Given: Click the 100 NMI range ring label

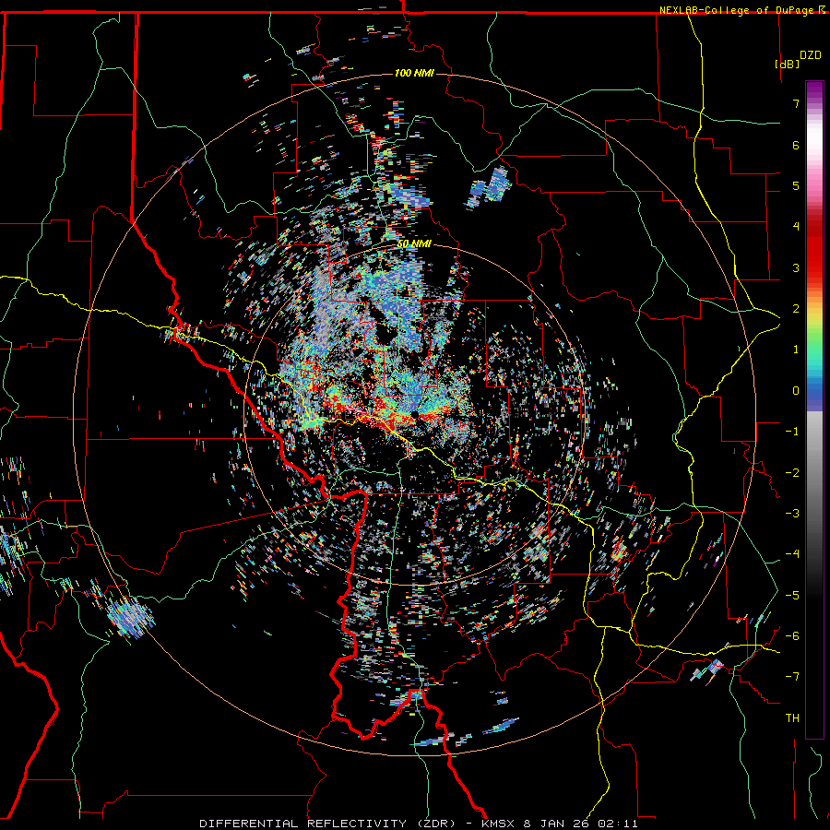Looking at the screenshot, I should tap(414, 73).
